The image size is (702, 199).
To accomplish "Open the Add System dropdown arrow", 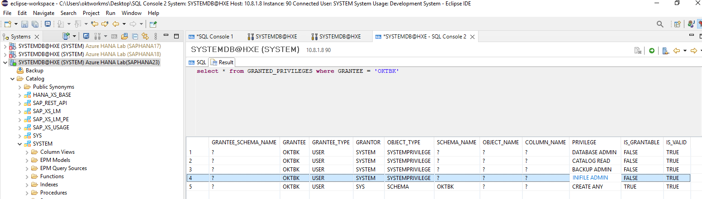I will click(x=73, y=36).
